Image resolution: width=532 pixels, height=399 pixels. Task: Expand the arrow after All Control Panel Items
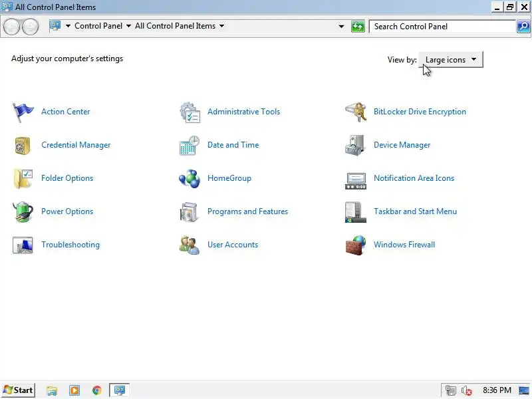coord(222,26)
